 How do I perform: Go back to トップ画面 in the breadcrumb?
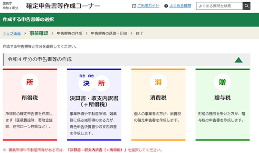(x=12, y=33)
